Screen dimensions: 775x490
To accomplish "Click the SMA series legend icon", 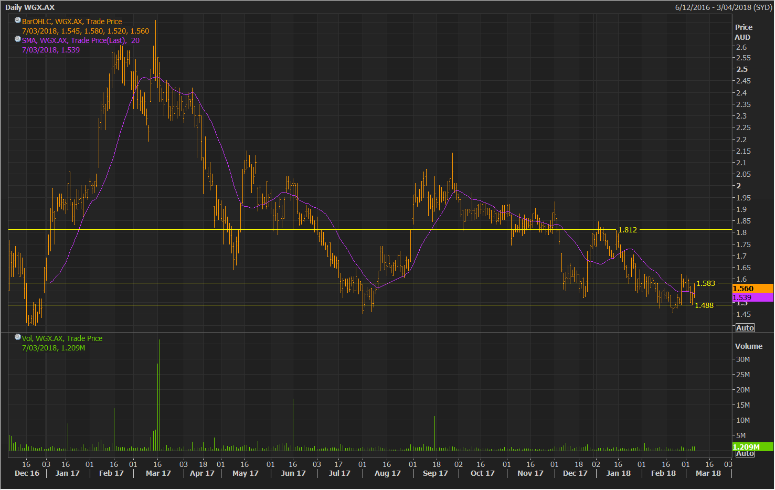I will (18, 39).
